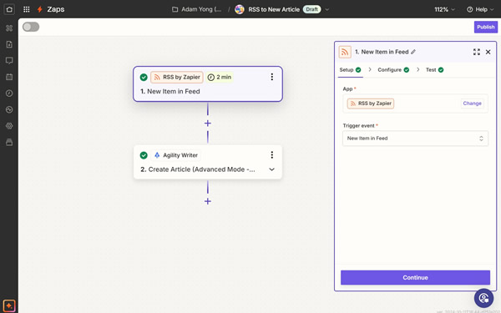Click the Agility Writer badge on step 2
Screen dimensions: 501x313
click(175, 155)
